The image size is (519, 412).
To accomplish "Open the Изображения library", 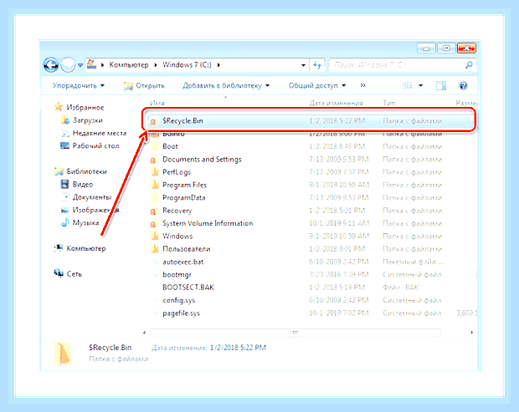I will (x=95, y=210).
